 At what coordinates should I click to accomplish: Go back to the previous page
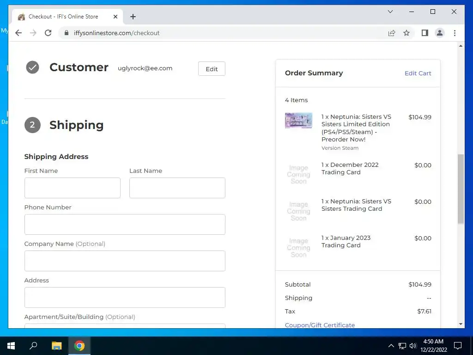click(x=18, y=33)
